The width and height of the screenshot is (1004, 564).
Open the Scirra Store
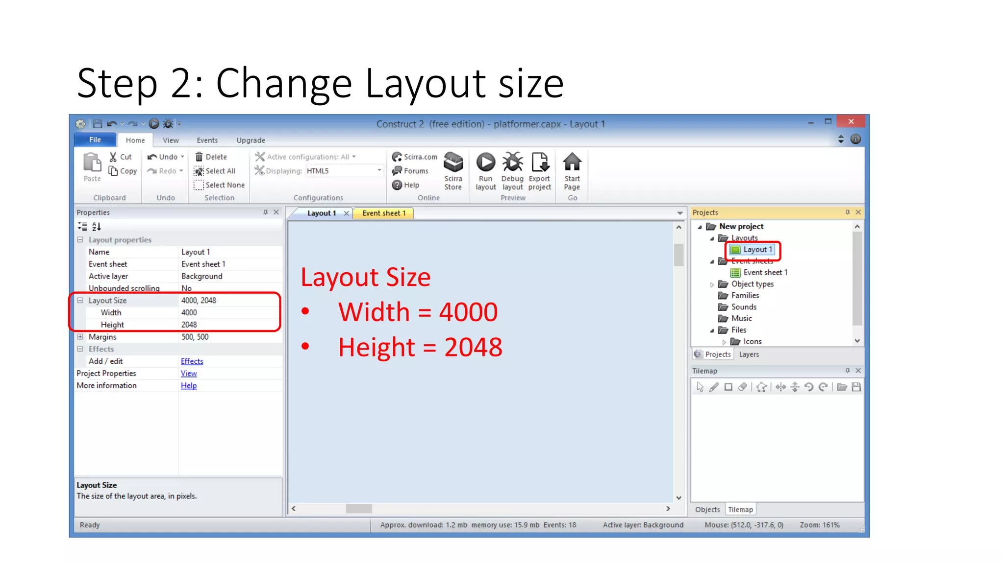453,171
